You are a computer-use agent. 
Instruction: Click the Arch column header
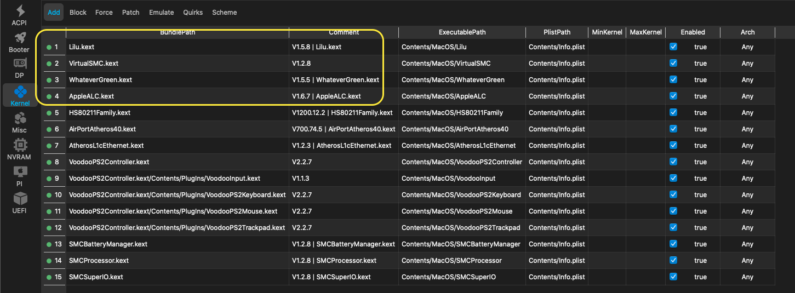pyautogui.click(x=748, y=32)
